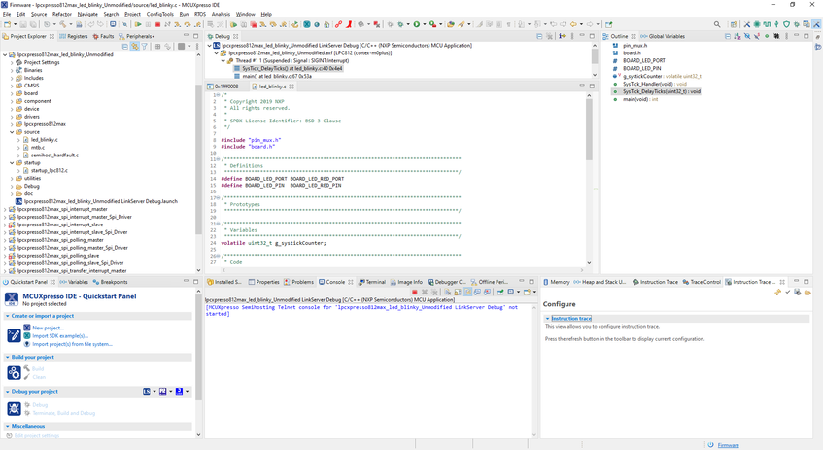Click the Build gears icon in Quickstart Panel

pos(14,373)
